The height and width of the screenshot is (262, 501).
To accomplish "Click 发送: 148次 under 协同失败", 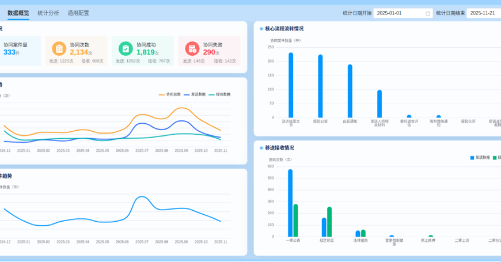I will (x=193, y=61).
